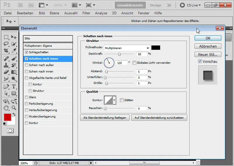Select the Type tool
234x166 pixels.
coord(14,86)
